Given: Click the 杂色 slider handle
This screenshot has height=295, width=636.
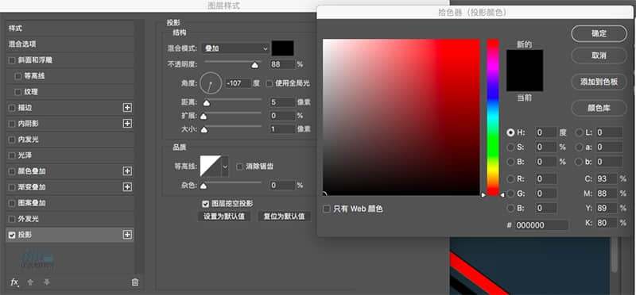Looking at the screenshot, I should click(x=204, y=186).
